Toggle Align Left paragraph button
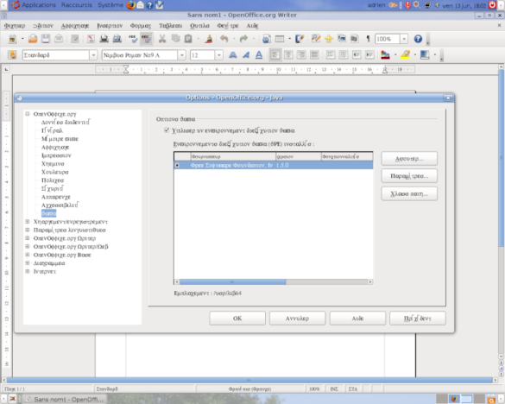Screen dimensions: 505x404 [x=275, y=55]
